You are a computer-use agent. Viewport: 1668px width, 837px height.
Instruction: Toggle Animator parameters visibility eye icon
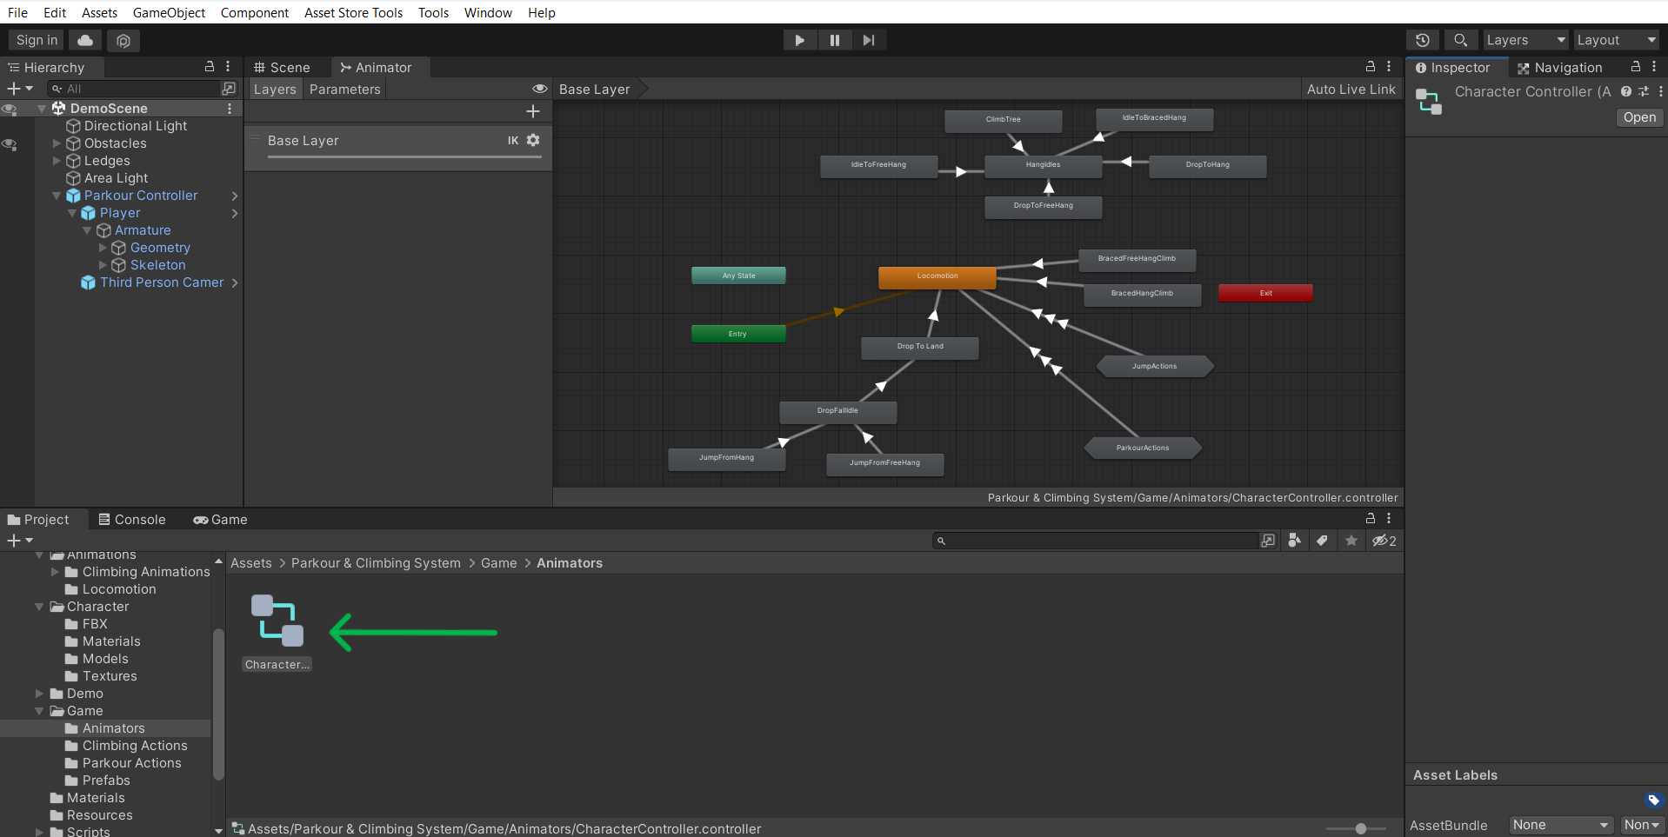pos(539,89)
